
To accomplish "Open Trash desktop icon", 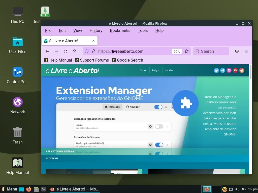I will pos(18,136).
